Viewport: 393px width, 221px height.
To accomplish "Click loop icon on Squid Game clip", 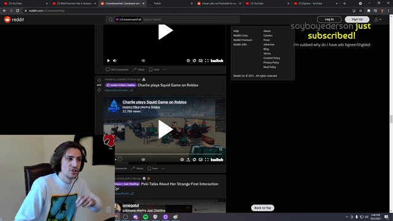I will pos(195,160).
